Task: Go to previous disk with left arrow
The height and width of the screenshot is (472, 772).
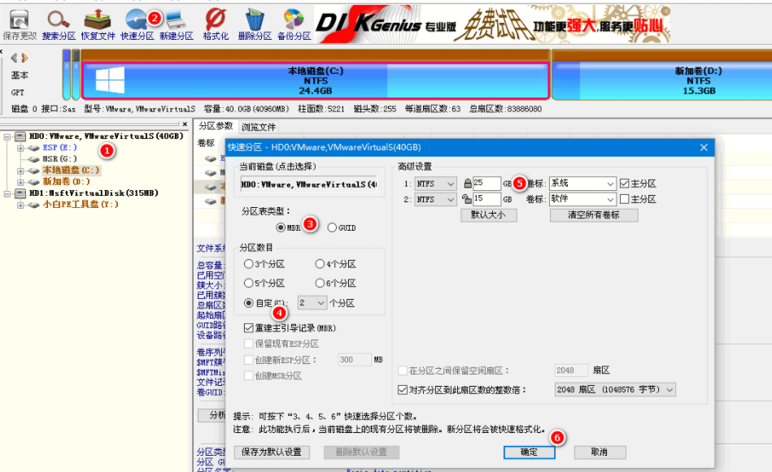Action: 14,58
